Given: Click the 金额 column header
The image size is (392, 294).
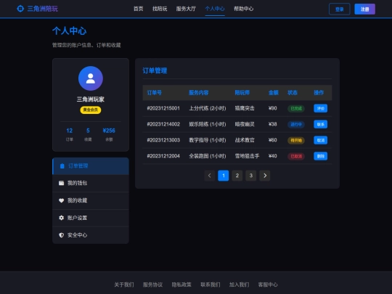Looking at the screenshot, I should click(x=274, y=93).
